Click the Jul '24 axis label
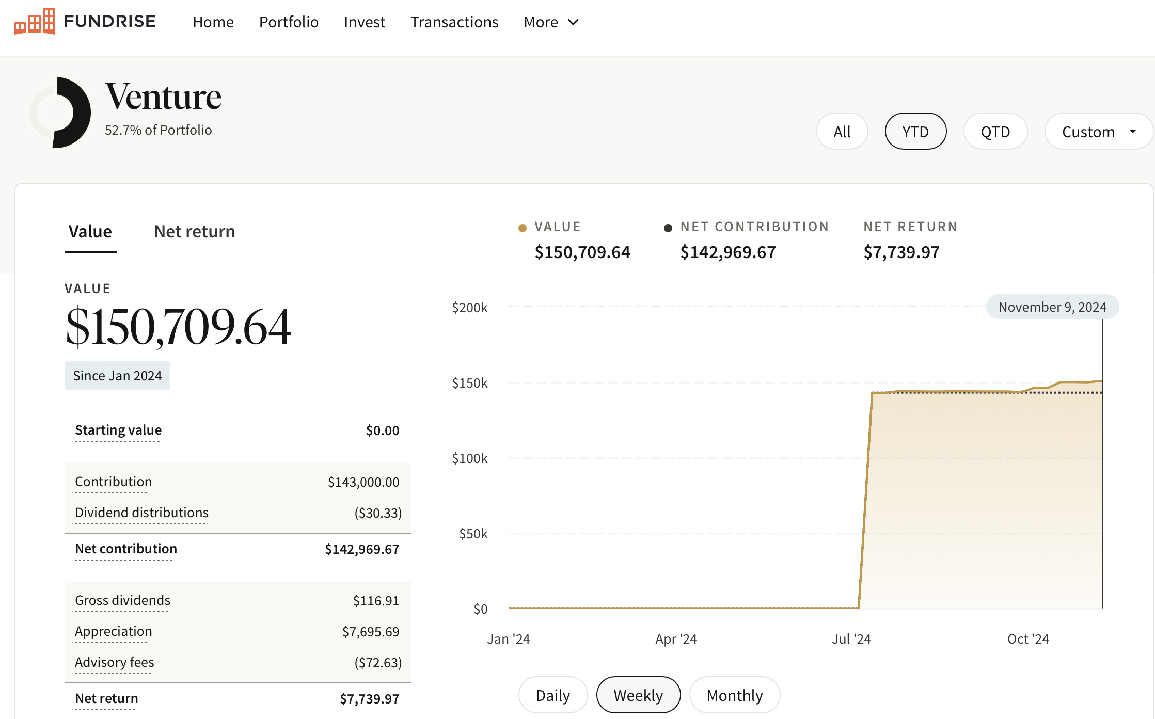This screenshot has height=719, width=1155. click(851, 639)
